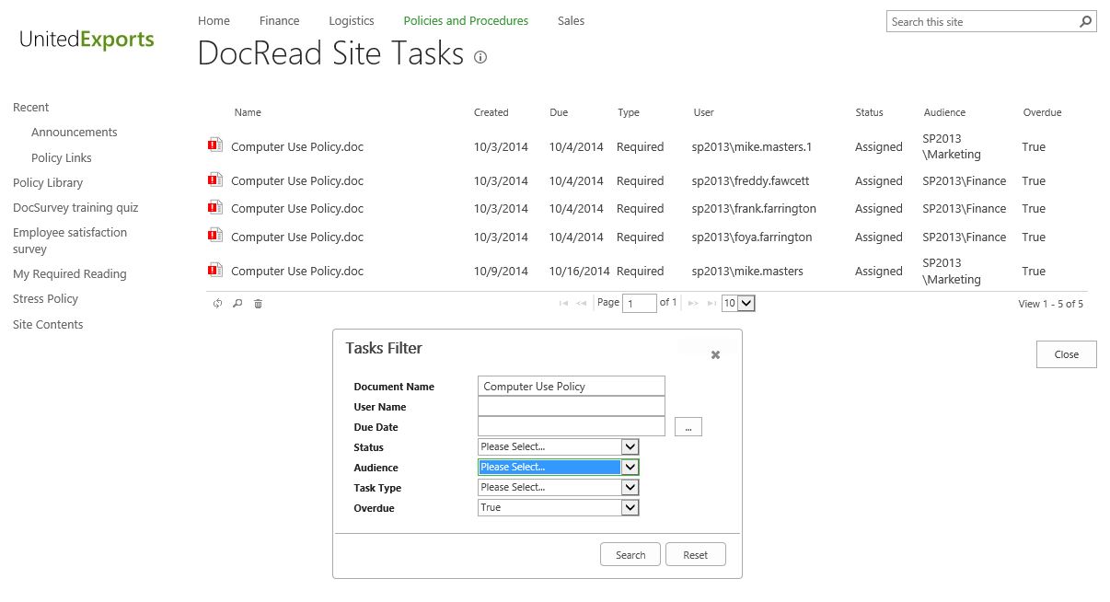
Task: Click the info icon beside DocRead Site Tasks
Action: 480,57
